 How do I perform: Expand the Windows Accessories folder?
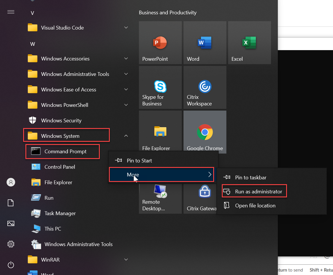pyautogui.click(x=126, y=59)
